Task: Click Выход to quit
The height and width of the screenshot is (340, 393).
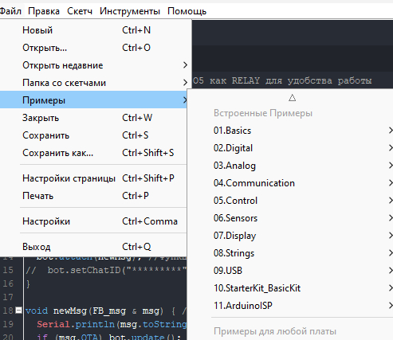Action: click(93, 247)
